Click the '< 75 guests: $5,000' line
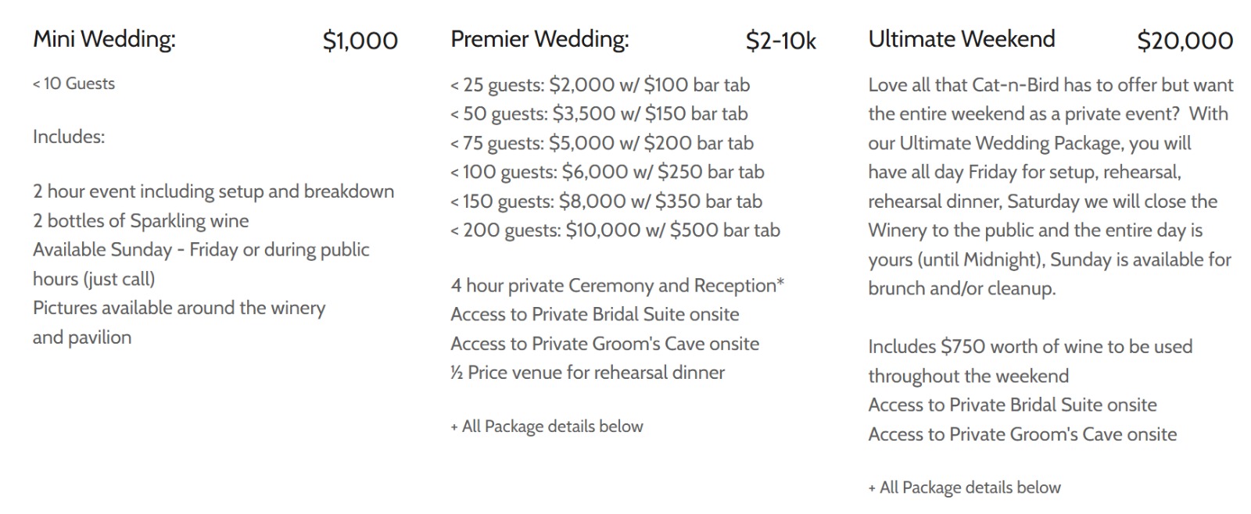This screenshot has width=1251, height=514. coord(602,143)
